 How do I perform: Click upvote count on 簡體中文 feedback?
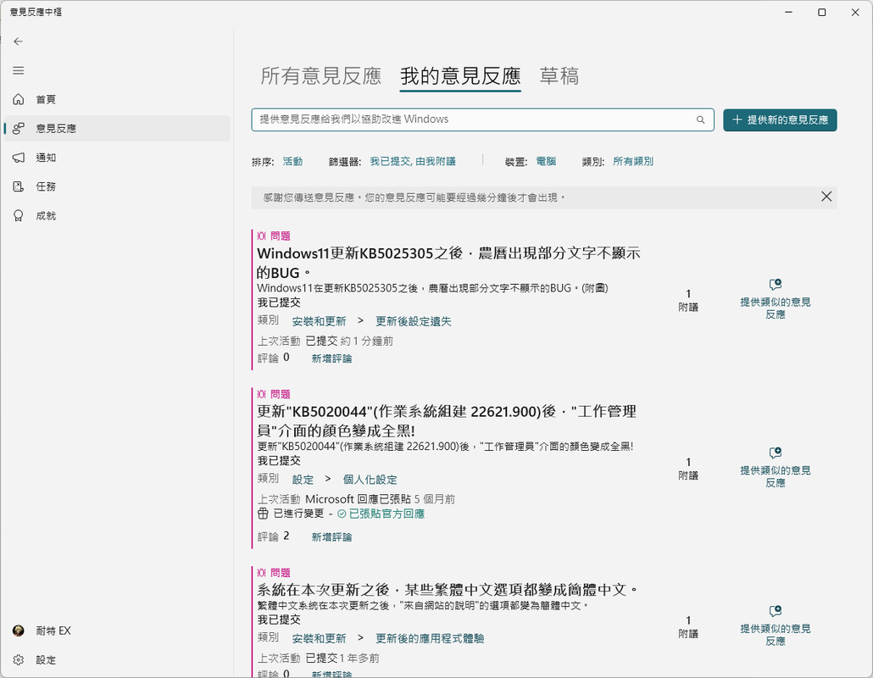pos(688,626)
